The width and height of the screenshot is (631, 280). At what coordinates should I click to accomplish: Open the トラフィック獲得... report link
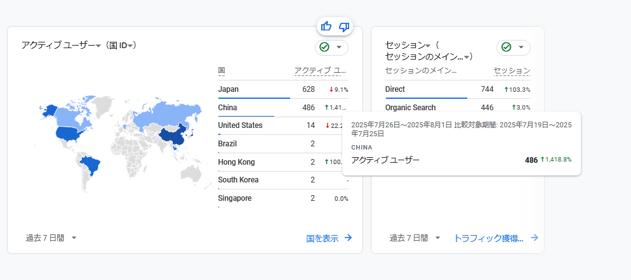(x=489, y=238)
